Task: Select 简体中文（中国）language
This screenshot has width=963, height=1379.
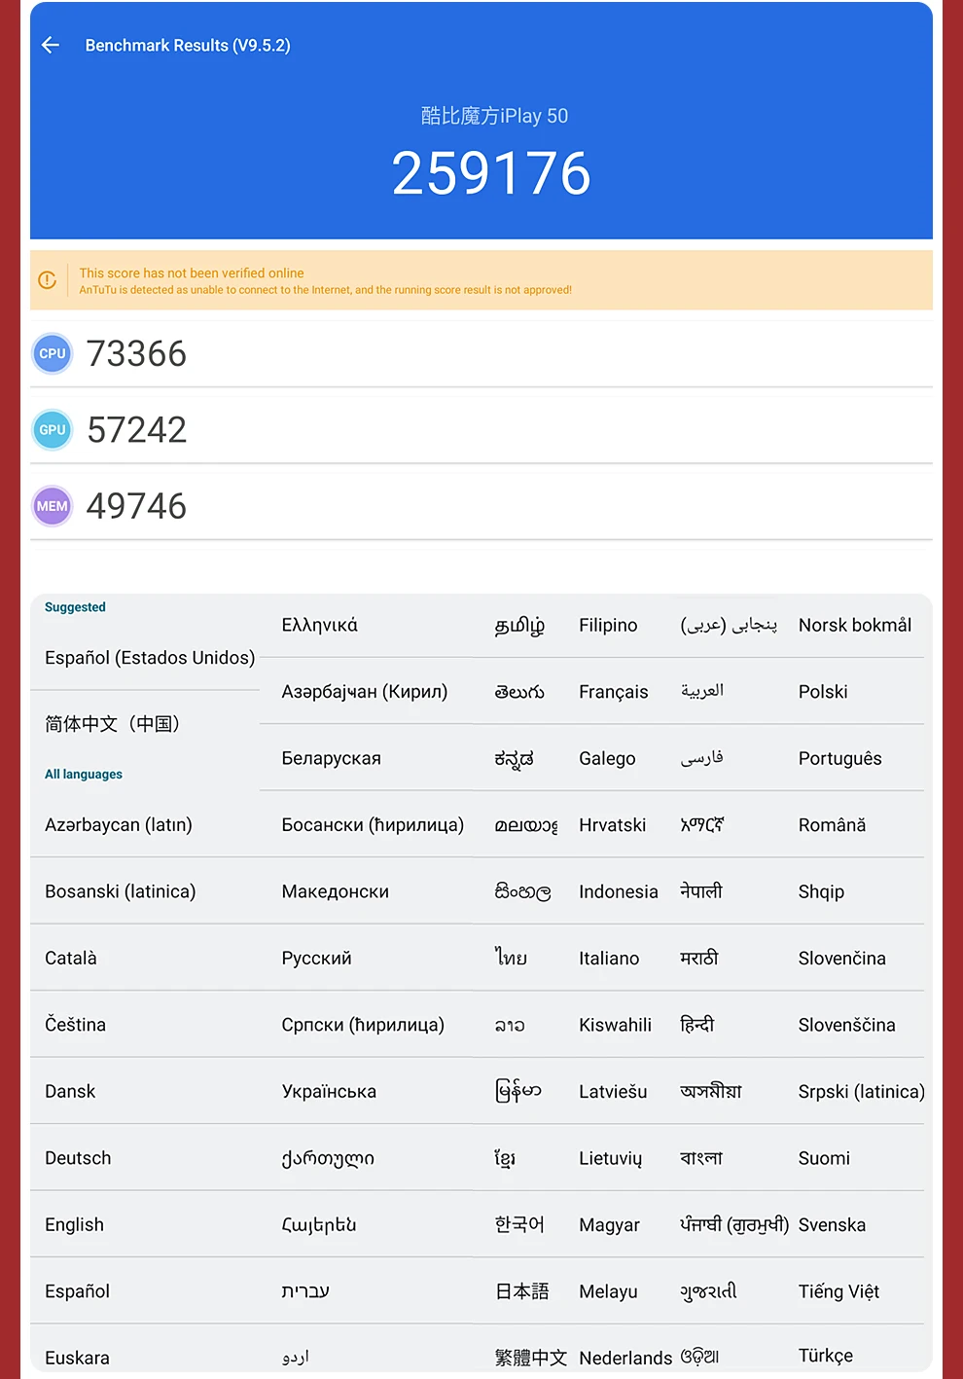Action: click(113, 724)
